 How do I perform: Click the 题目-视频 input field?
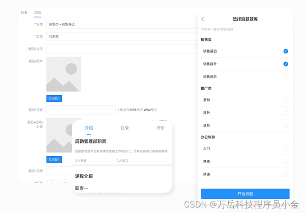[x=59, y=171]
